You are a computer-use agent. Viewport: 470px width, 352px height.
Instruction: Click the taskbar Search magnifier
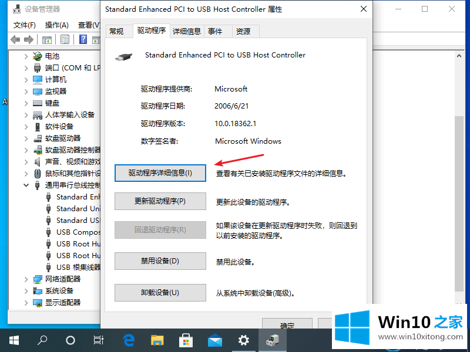42,340
